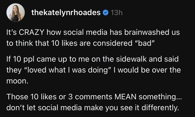
Task: Click the word "moon." on its own line
Action: click(x=17, y=81)
